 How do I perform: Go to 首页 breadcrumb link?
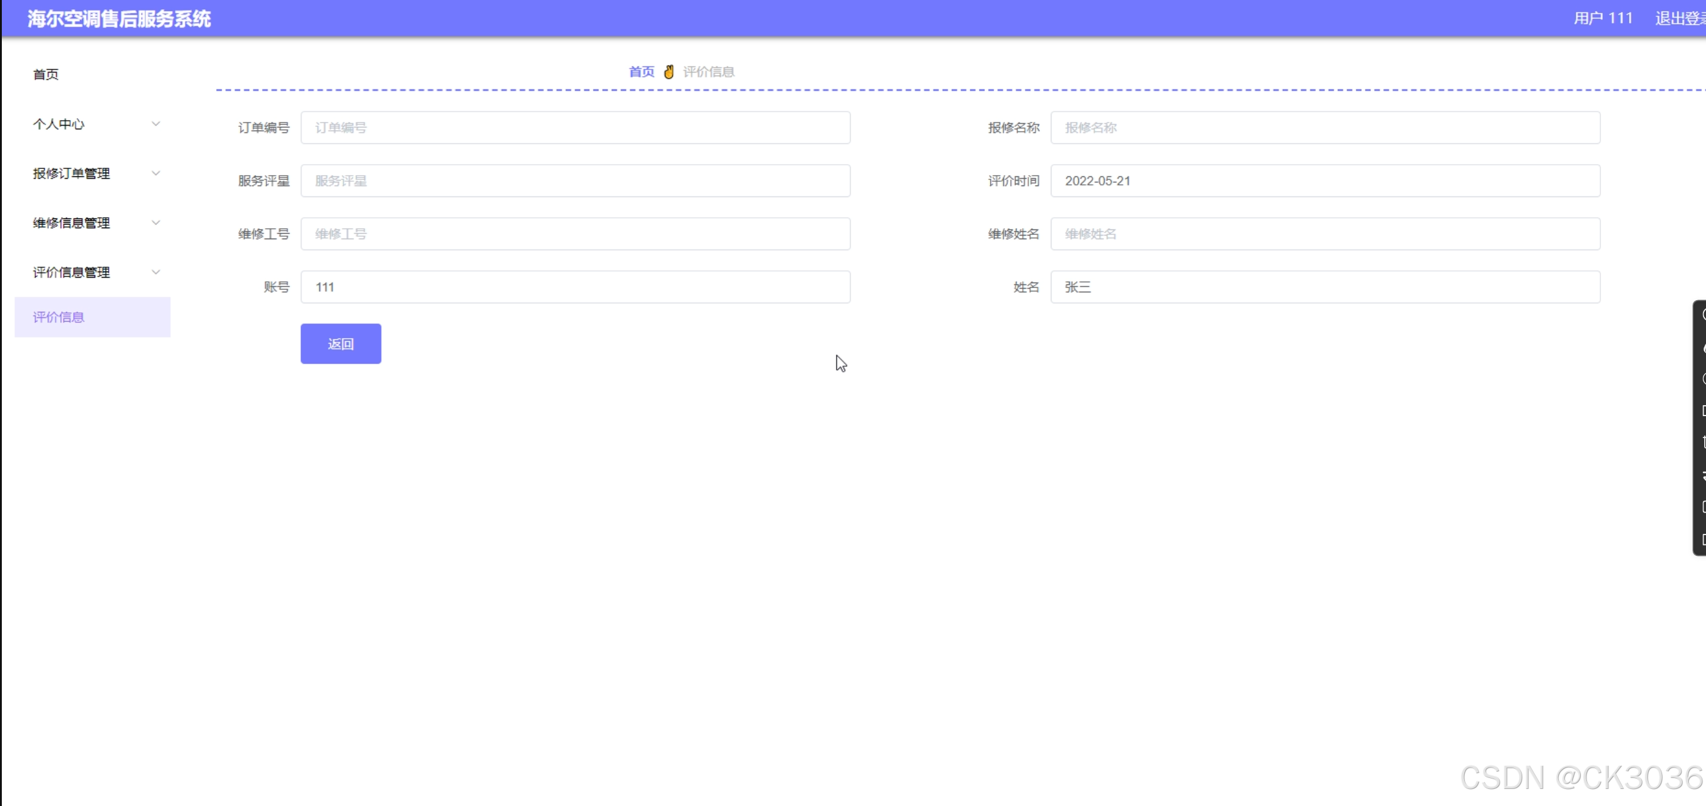(x=641, y=71)
